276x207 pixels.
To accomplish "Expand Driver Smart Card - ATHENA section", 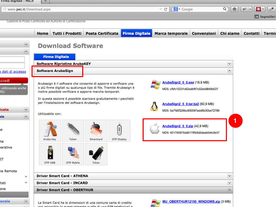I will click(229, 176).
